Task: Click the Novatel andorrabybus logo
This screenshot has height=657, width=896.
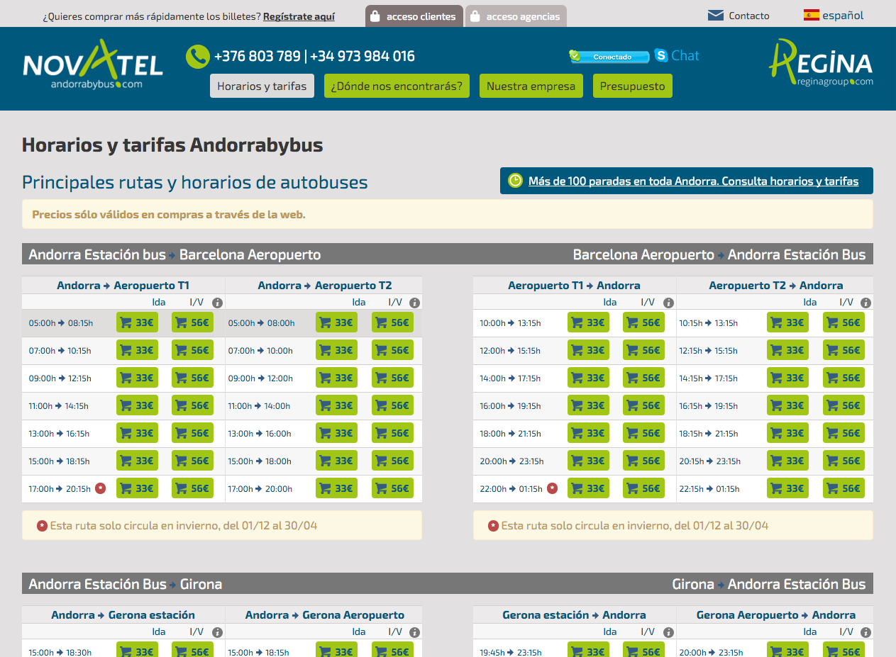Action: point(93,65)
